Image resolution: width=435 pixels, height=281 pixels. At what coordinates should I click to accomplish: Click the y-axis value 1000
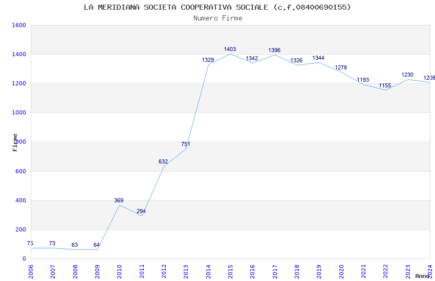point(19,113)
